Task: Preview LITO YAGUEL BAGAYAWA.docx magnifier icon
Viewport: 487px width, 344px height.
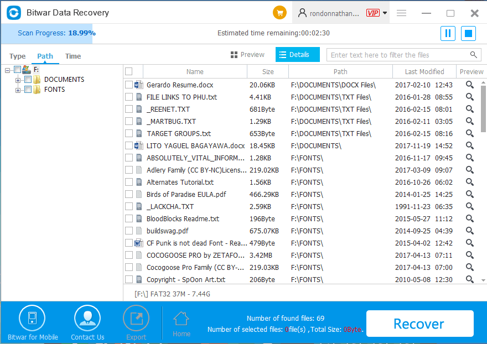Action: click(470, 145)
